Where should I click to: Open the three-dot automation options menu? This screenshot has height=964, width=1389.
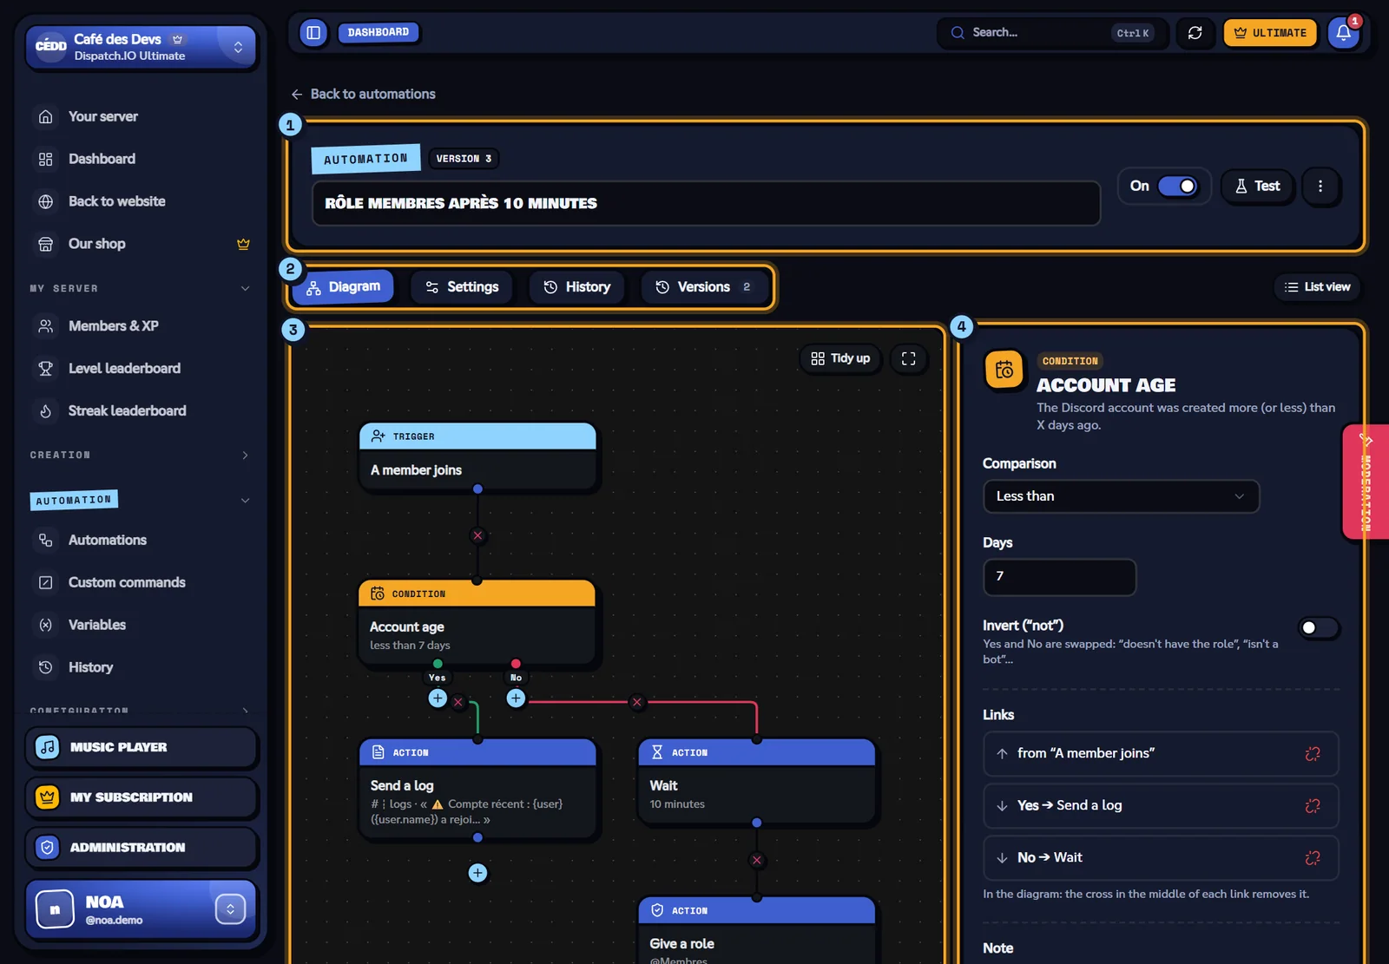[x=1320, y=186]
